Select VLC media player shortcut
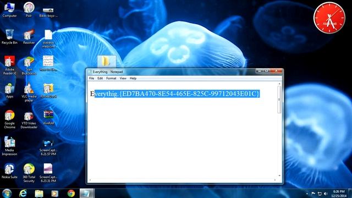This screenshot has height=198, width=352. tap(29, 92)
